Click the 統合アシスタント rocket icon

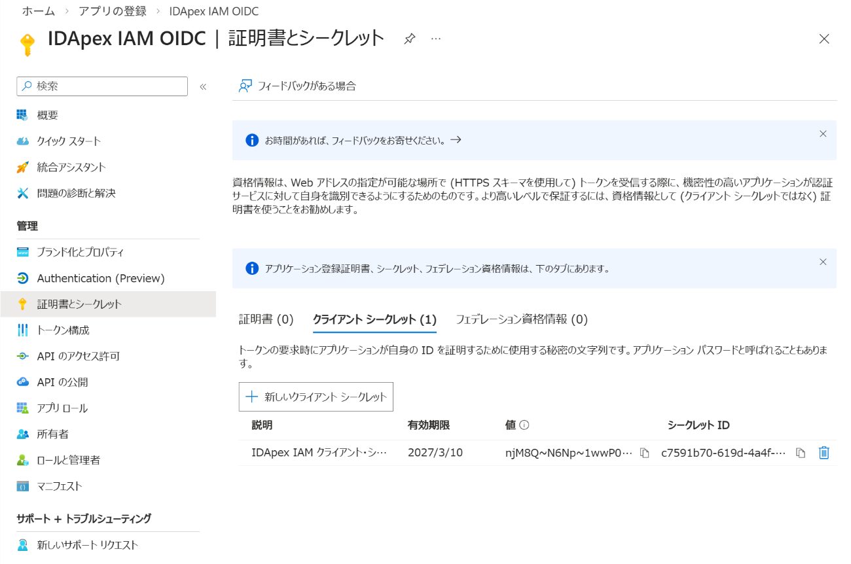click(23, 167)
